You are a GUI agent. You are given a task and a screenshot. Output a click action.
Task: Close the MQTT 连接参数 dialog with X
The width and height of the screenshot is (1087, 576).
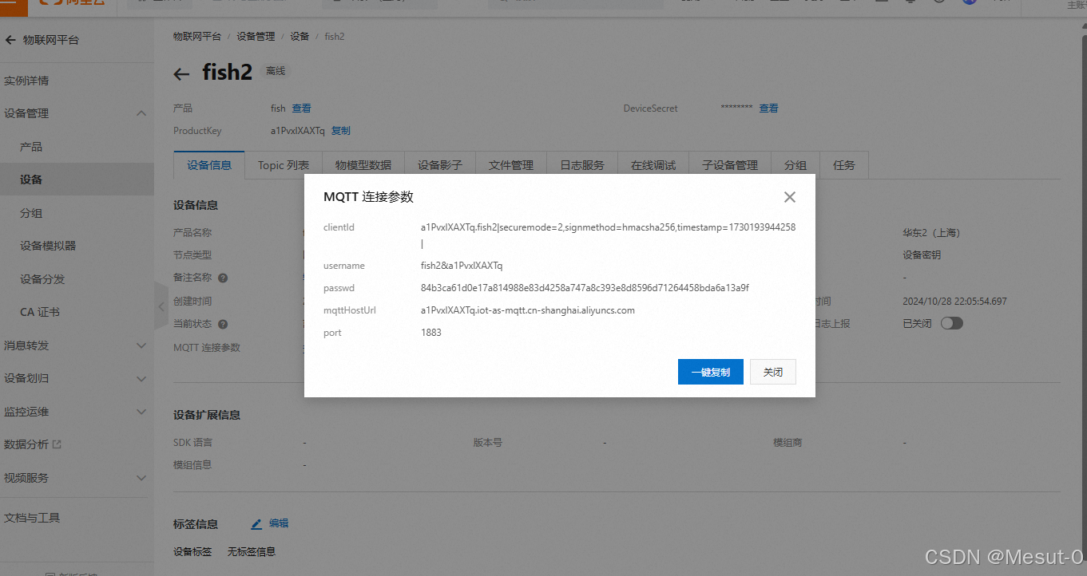tap(790, 197)
